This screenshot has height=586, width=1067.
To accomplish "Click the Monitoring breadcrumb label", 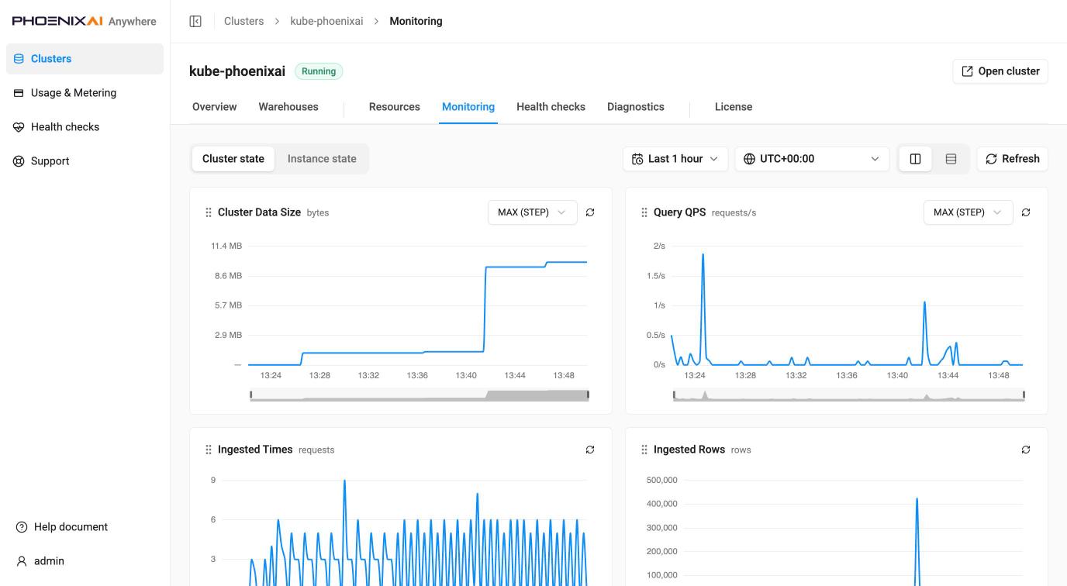I will (416, 21).
